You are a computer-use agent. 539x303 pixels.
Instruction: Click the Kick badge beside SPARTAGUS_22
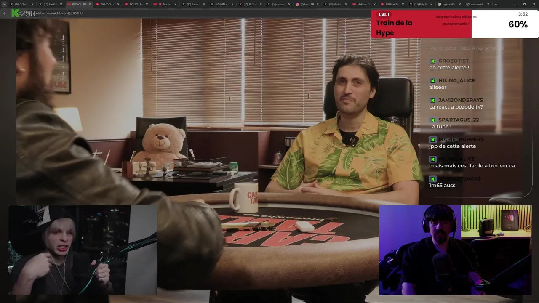tap(432, 120)
